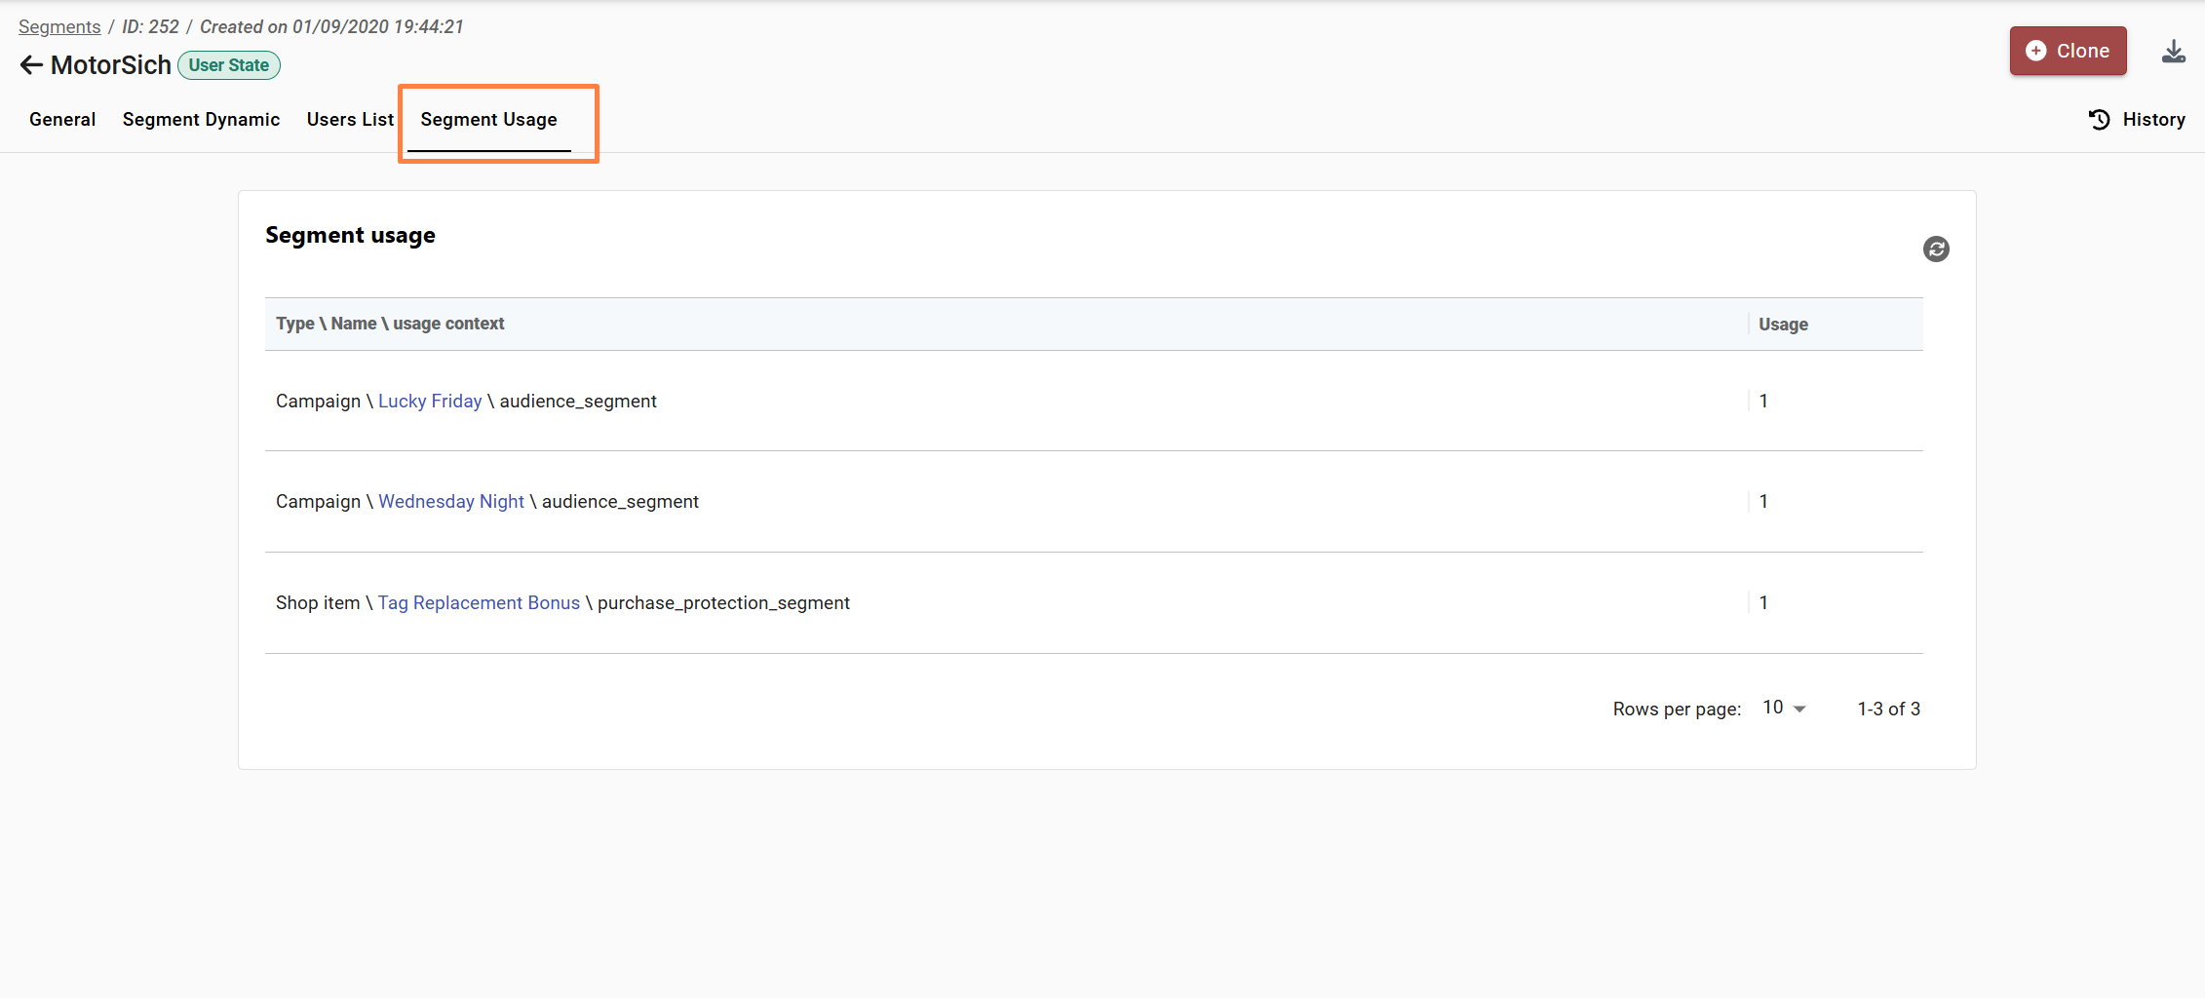Viewport: 2205px width, 998px height.
Task: Click the Type \ Name \ usage context header
Action: coord(390,324)
